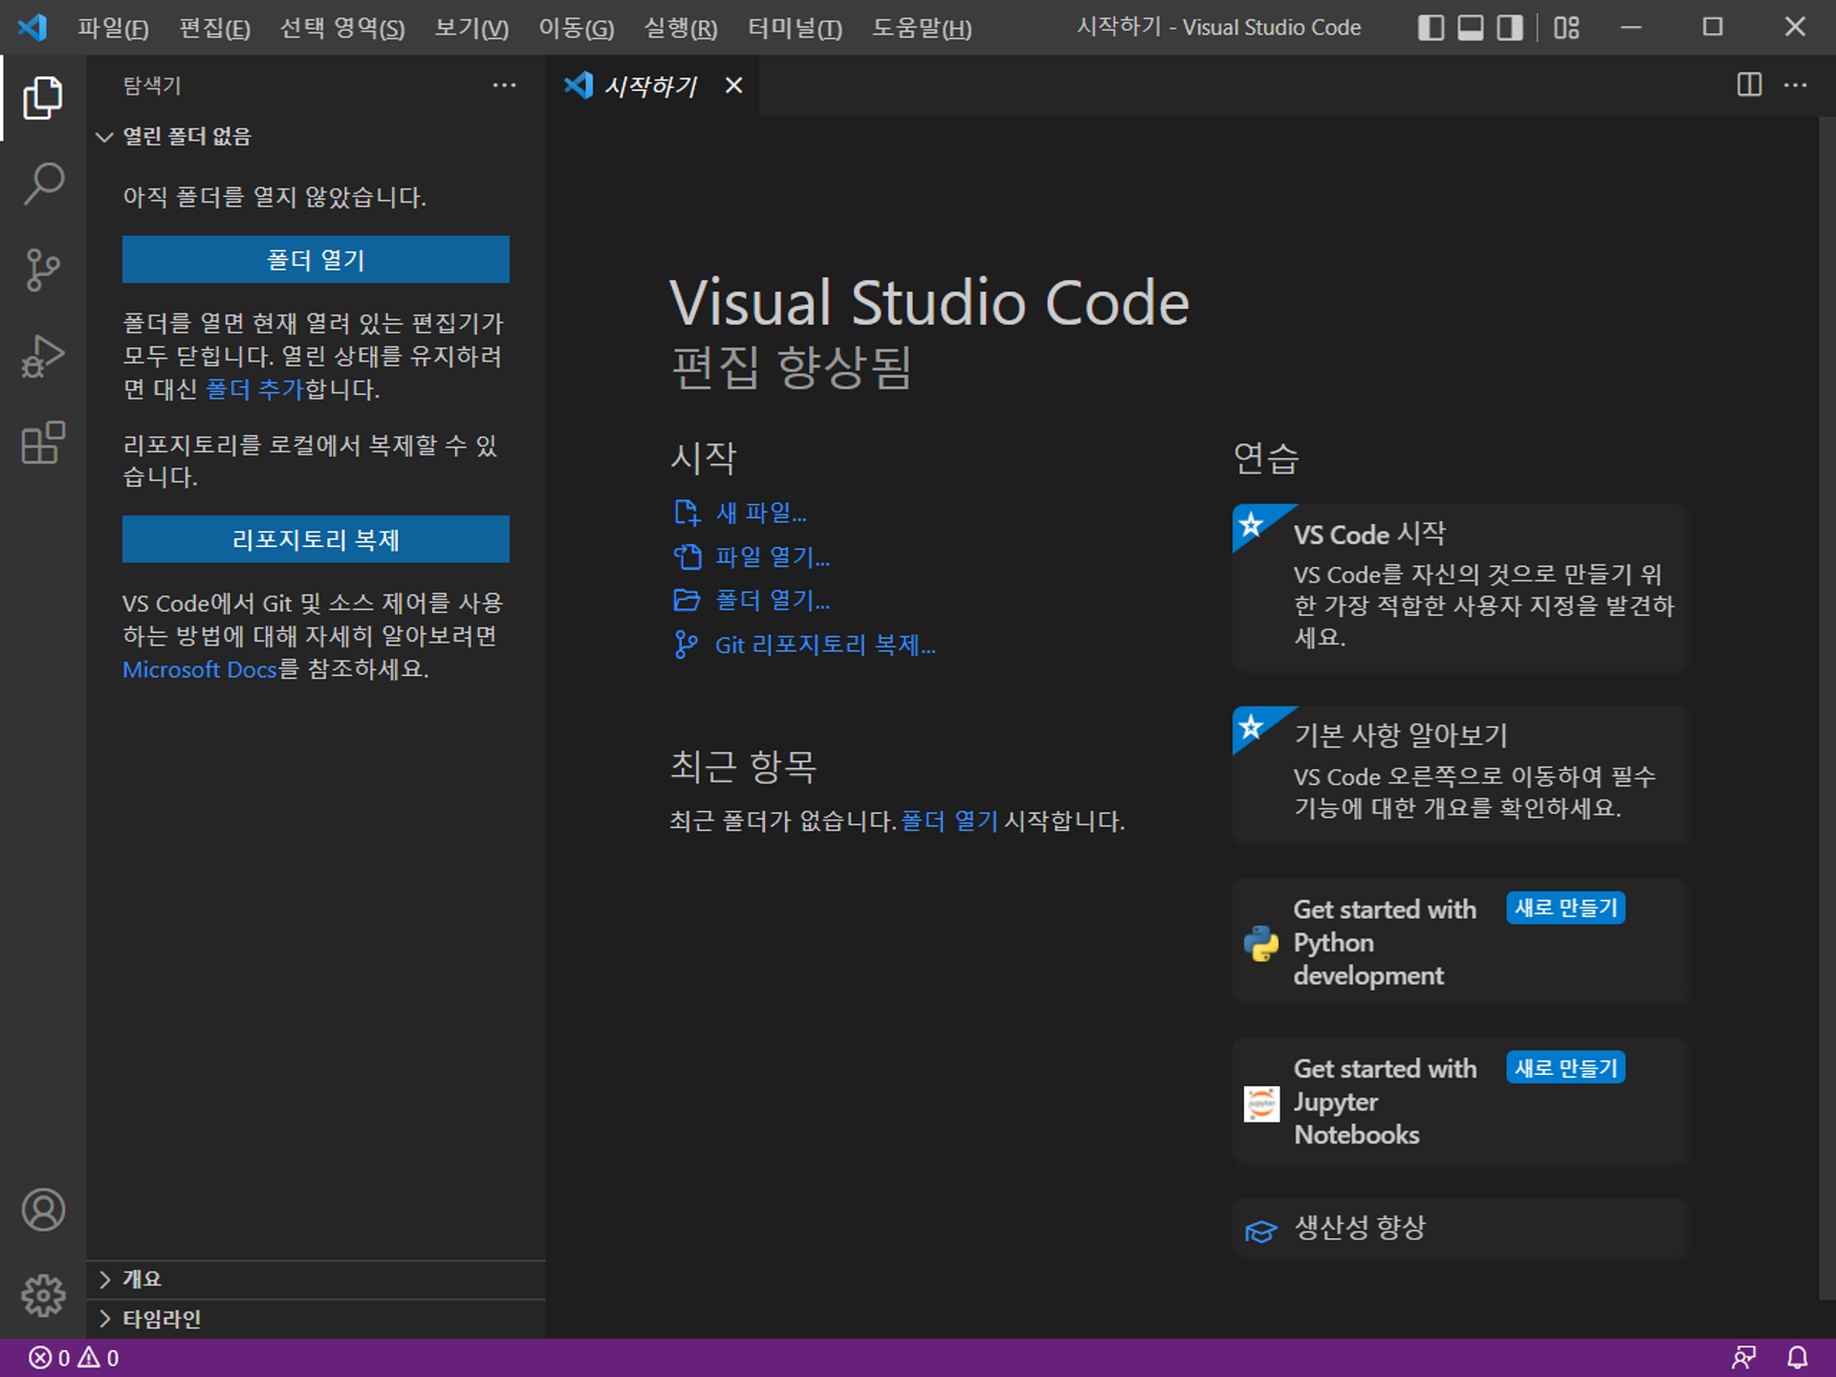Open the 생산성 향상 walkthrough card
This screenshot has height=1377, width=1836.
tap(1460, 1228)
